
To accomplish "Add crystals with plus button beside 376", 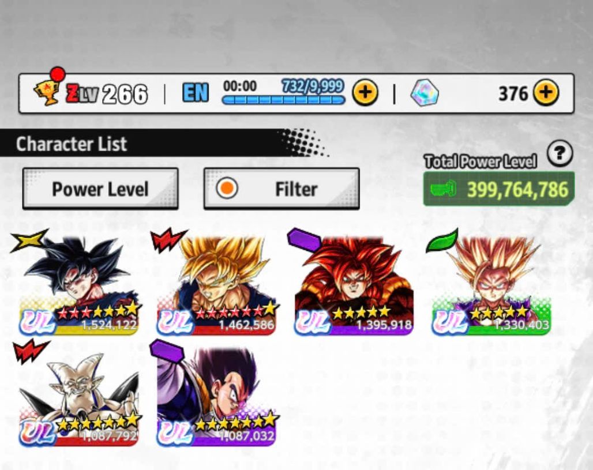I will [x=546, y=92].
